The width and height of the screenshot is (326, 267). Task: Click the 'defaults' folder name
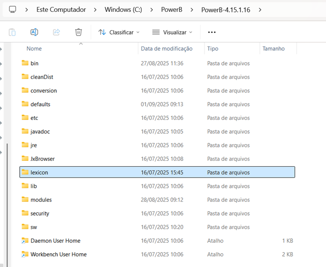point(41,104)
